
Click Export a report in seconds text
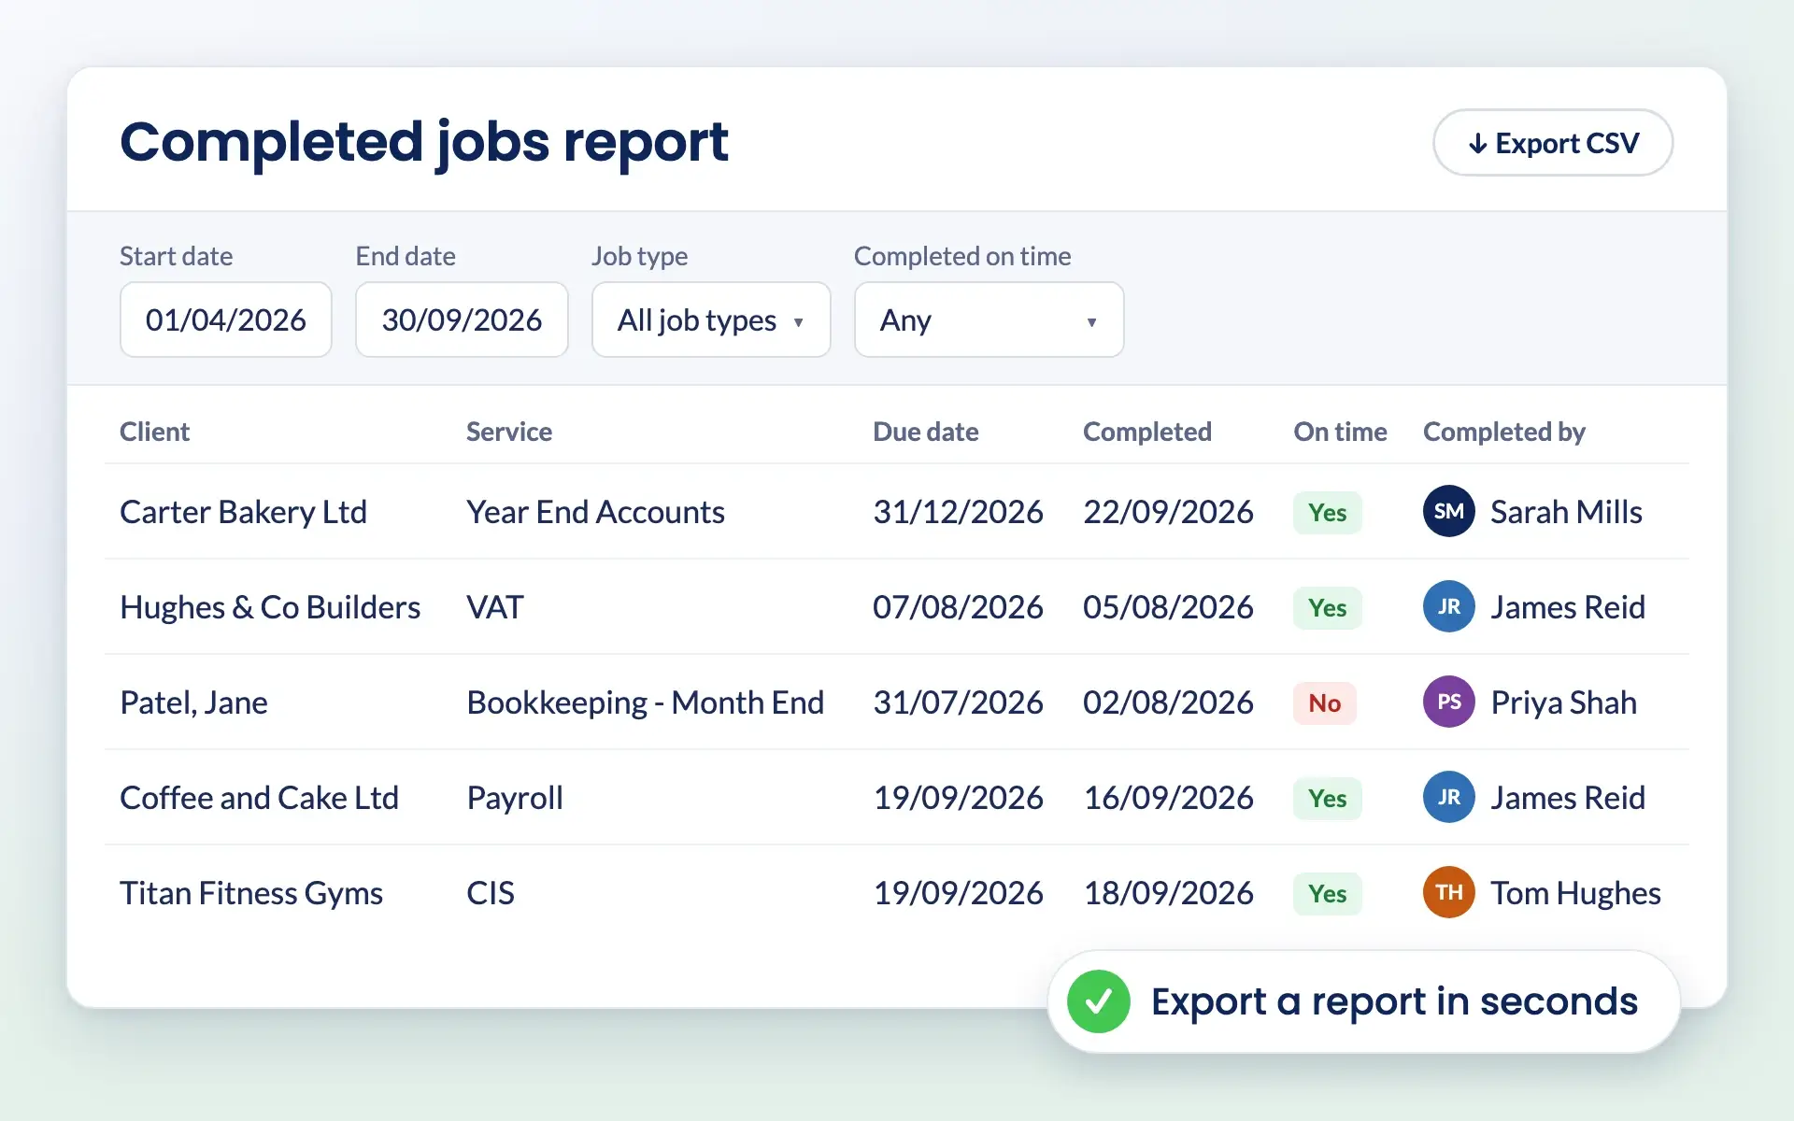1394,1001
